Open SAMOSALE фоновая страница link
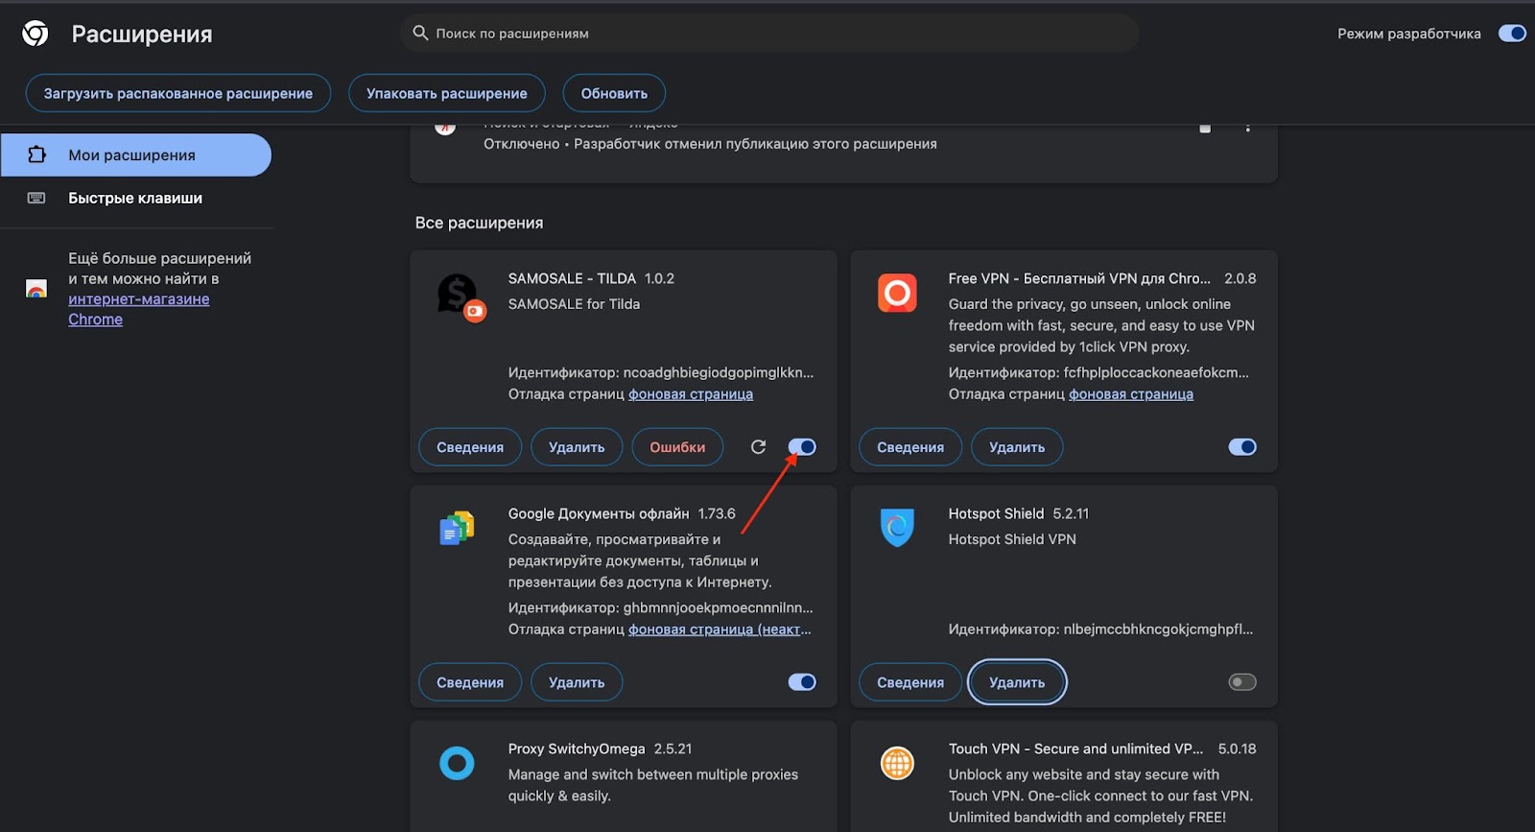This screenshot has height=832, width=1535. (691, 394)
